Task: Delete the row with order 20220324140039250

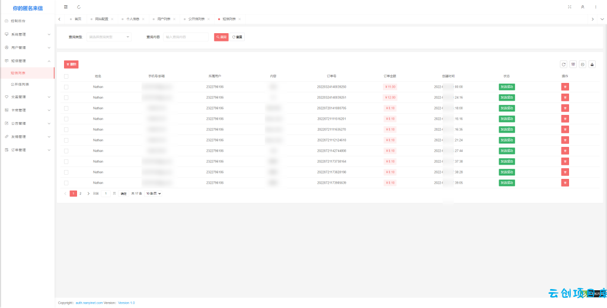Action: 565,86
